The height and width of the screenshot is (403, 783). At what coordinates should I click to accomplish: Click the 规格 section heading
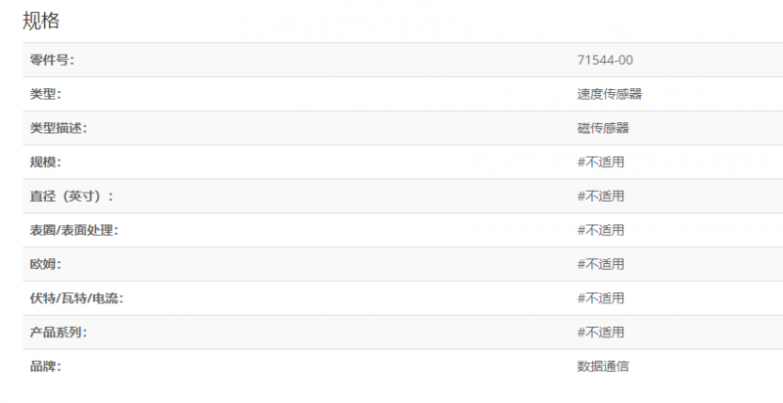[41, 20]
